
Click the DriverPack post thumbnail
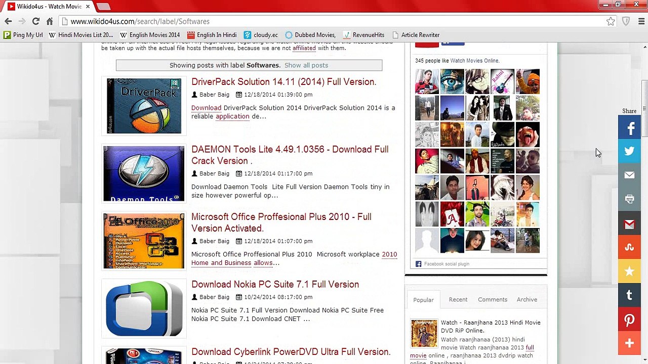(144, 106)
